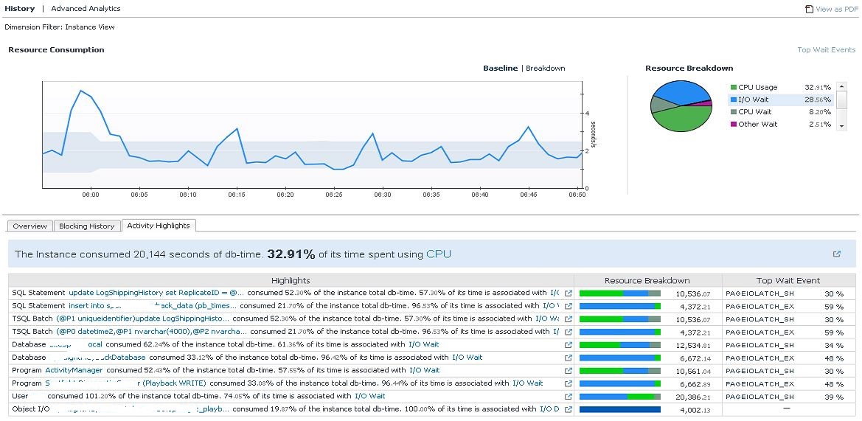Click the CPU link in summary banner
The width and height of the screenshot is (862, 421).
tap(438, 254)
